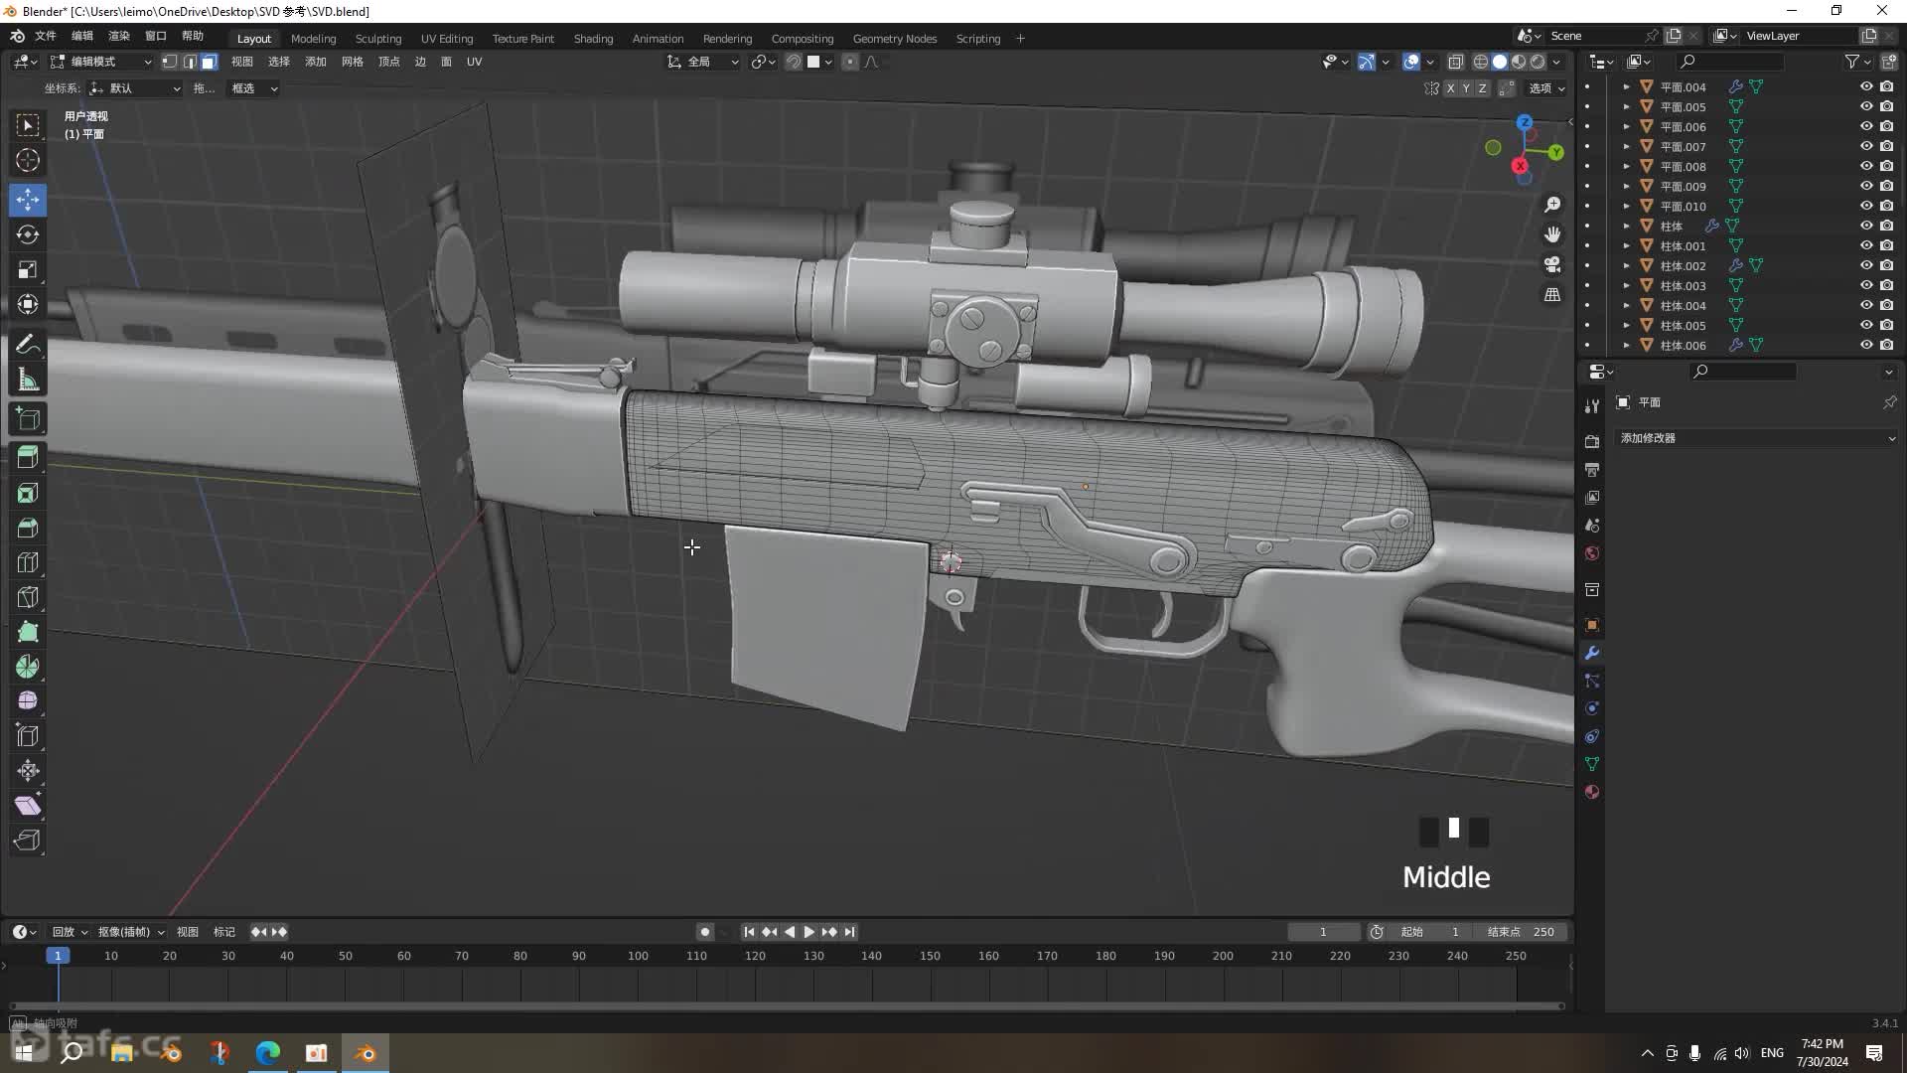Open the 添加修改器 dropdown

[x=1756, y=438]
